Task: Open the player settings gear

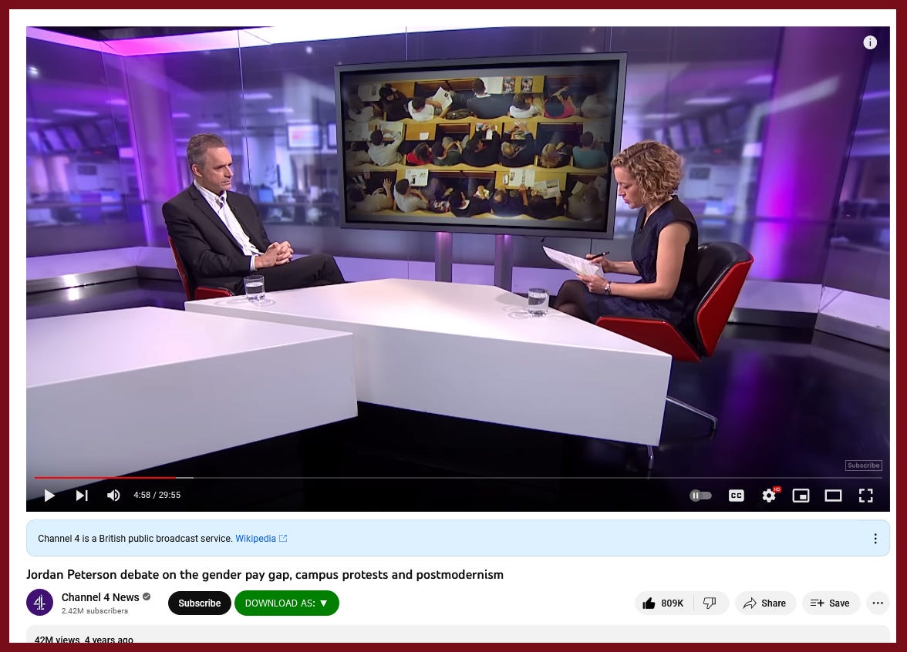Action: [770, 496]
